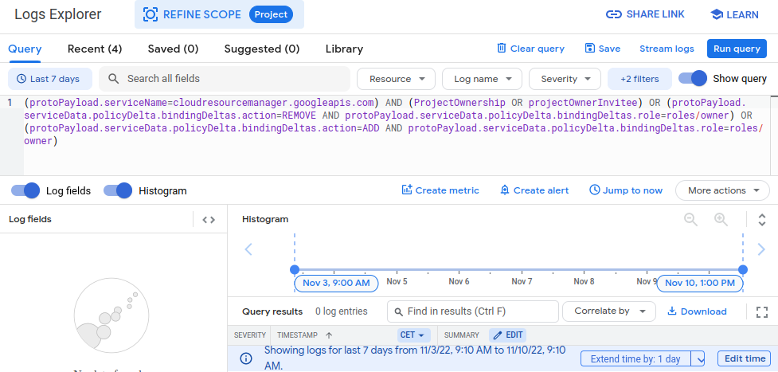Click the EDIT summary button
This screenshot has height=372, width=778.
[507, 335]
